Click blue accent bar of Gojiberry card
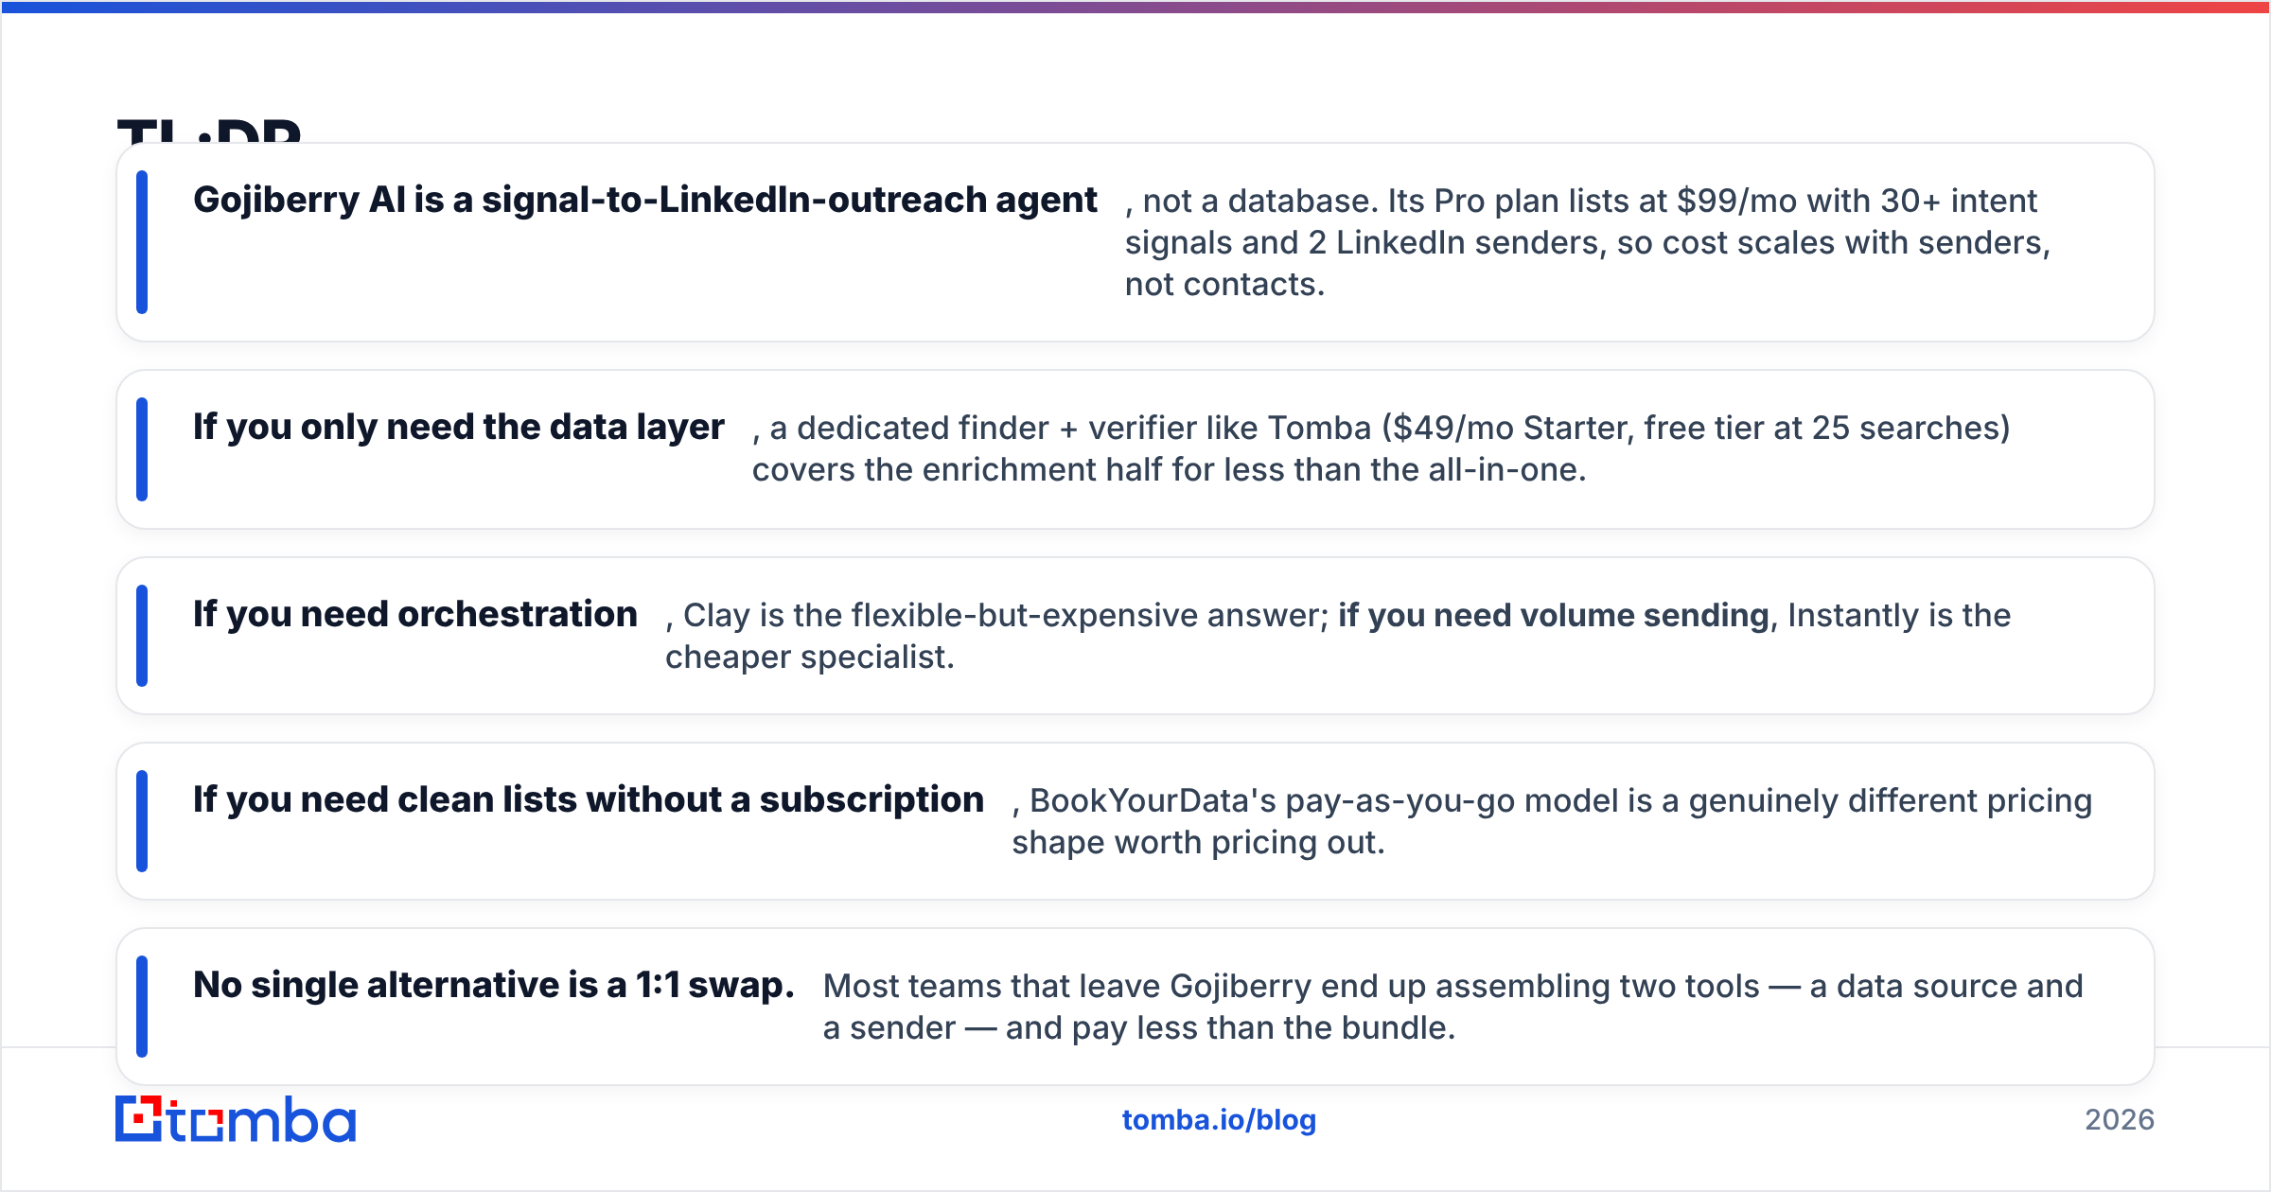This screenshot has width=2271, height=1192. pos(142,242)
